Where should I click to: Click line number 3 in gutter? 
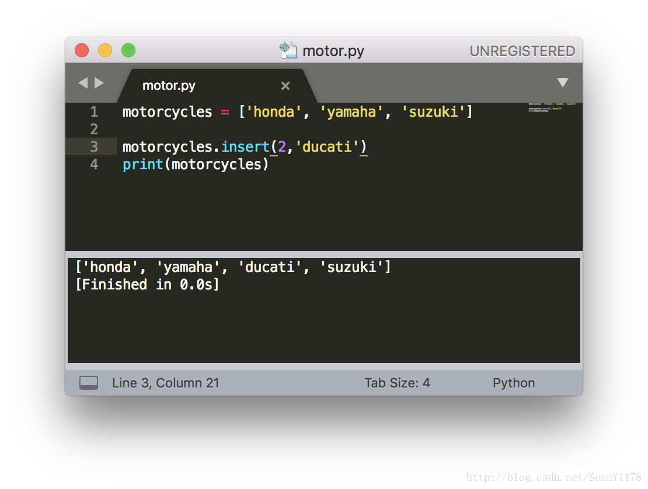pos(94,146)
